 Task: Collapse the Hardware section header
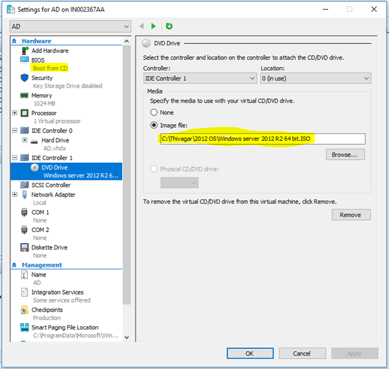point(14,41)
